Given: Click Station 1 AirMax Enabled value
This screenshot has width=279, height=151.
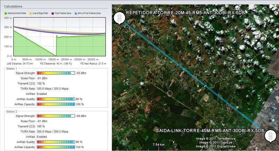Looking at the screenshot, I should click(42, 94).
